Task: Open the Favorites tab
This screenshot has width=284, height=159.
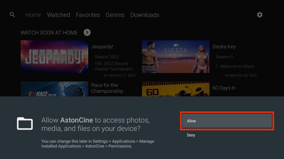Action: click(x=88, y=15)
